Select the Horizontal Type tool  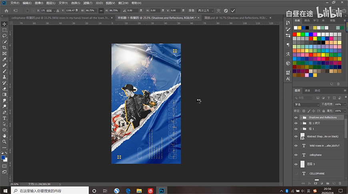4,118
